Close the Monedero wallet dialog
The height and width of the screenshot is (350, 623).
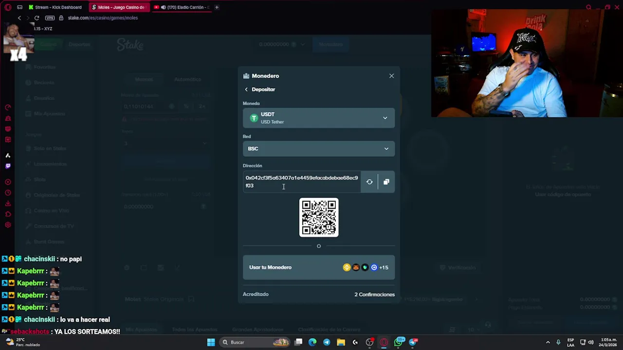[x=391, y=76]
